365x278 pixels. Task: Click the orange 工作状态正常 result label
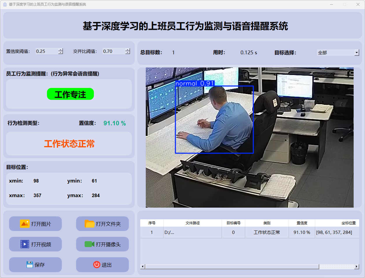(x=69, y=144)
